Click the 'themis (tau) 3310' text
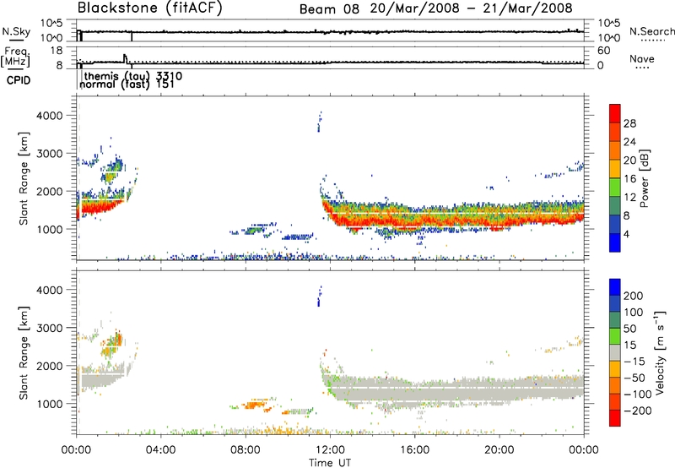 [133, 76]
